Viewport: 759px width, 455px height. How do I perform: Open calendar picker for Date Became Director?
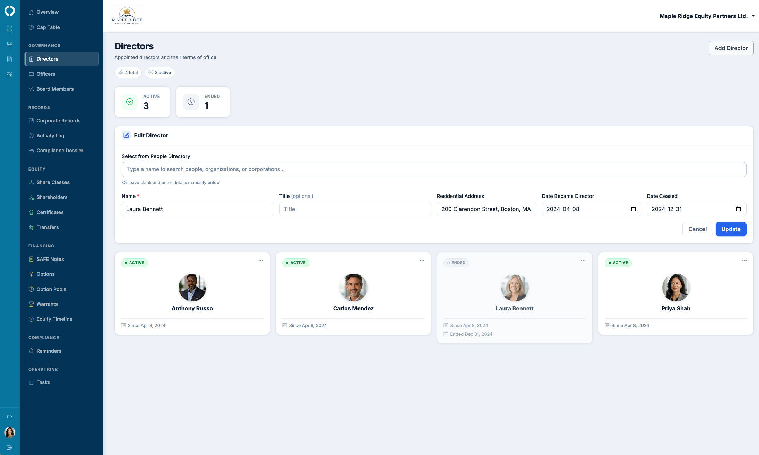click(x=633, y=209)
